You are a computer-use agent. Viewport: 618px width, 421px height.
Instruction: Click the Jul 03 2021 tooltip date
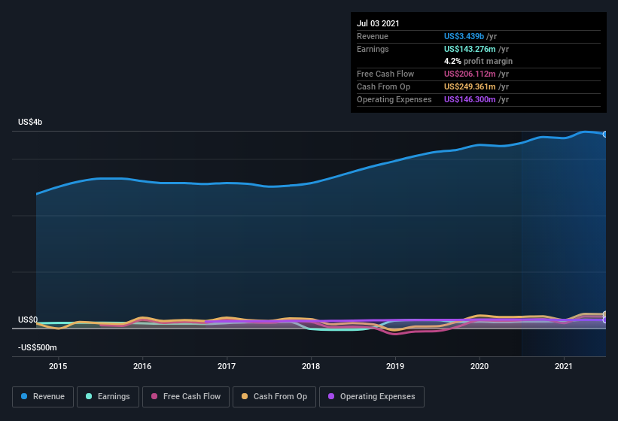378,23
